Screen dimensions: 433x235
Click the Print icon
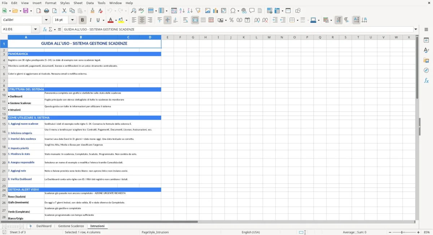(x=47, y=11)
